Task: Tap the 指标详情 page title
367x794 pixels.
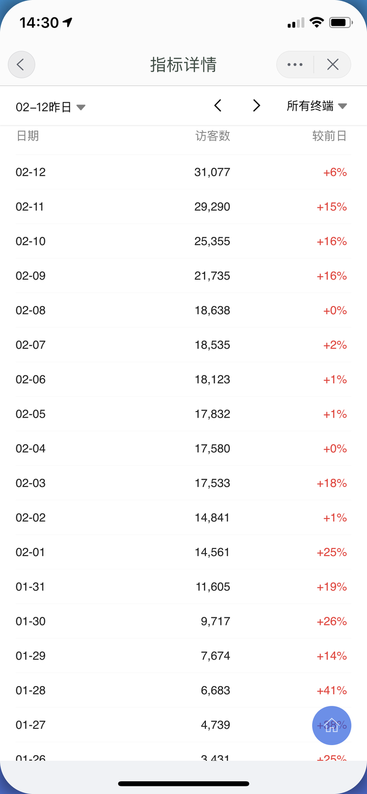Action: coord(183,65)
